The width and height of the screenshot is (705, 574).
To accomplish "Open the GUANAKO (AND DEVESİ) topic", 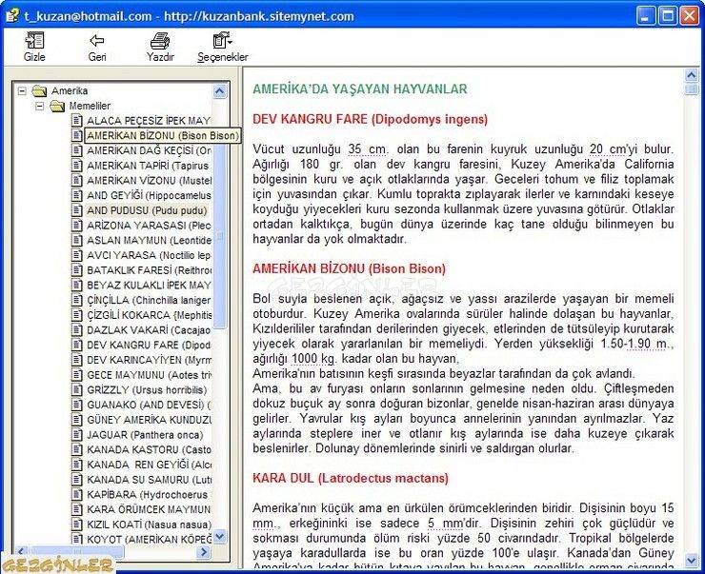I will pos(149,405).
